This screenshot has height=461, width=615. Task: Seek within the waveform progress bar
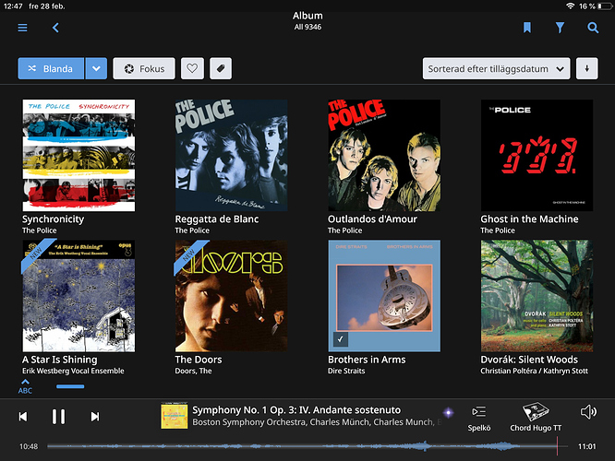click(x=307, y=446)
